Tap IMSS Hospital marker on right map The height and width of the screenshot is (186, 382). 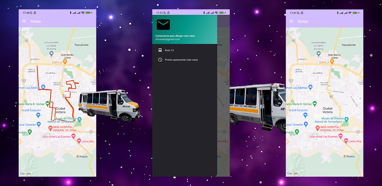[318, 128]
